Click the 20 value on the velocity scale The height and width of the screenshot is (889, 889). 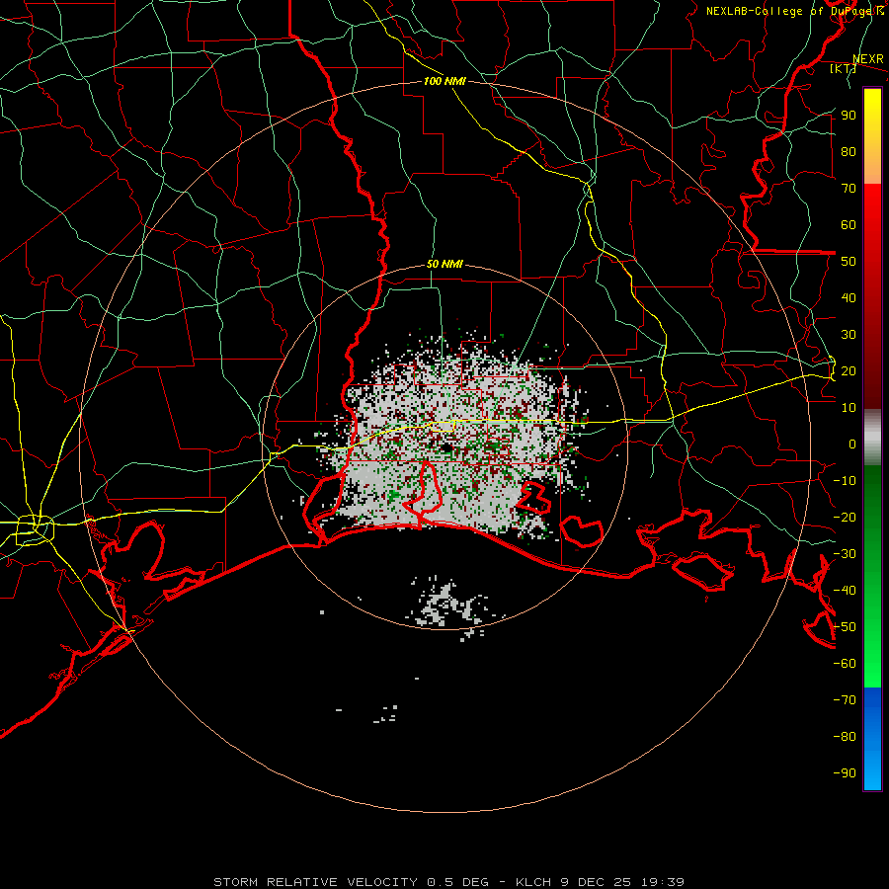click(x=849, y=371)
